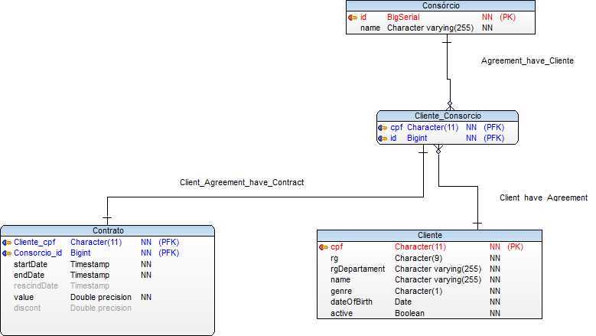This screenshot has height=336, width=596.
Task: Click the key icon next to Cliente cpf
Action: 324,247
